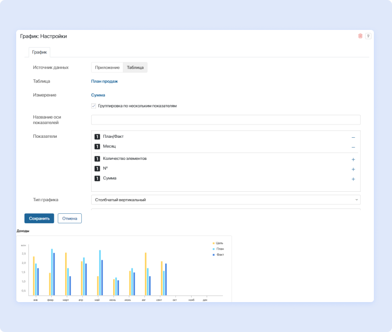Remove План/Факт indicator with minus icon

pos(353,137)
